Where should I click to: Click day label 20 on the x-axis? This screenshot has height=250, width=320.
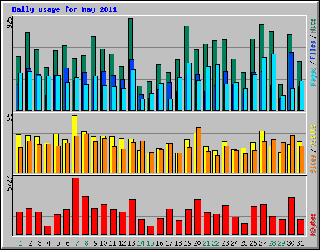197,243
